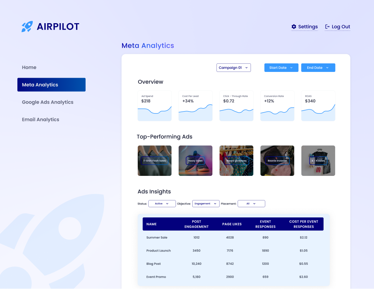Click the EVENT RESPONSES column header
This screenshot has height=289, width=374.
coord(266,224)
